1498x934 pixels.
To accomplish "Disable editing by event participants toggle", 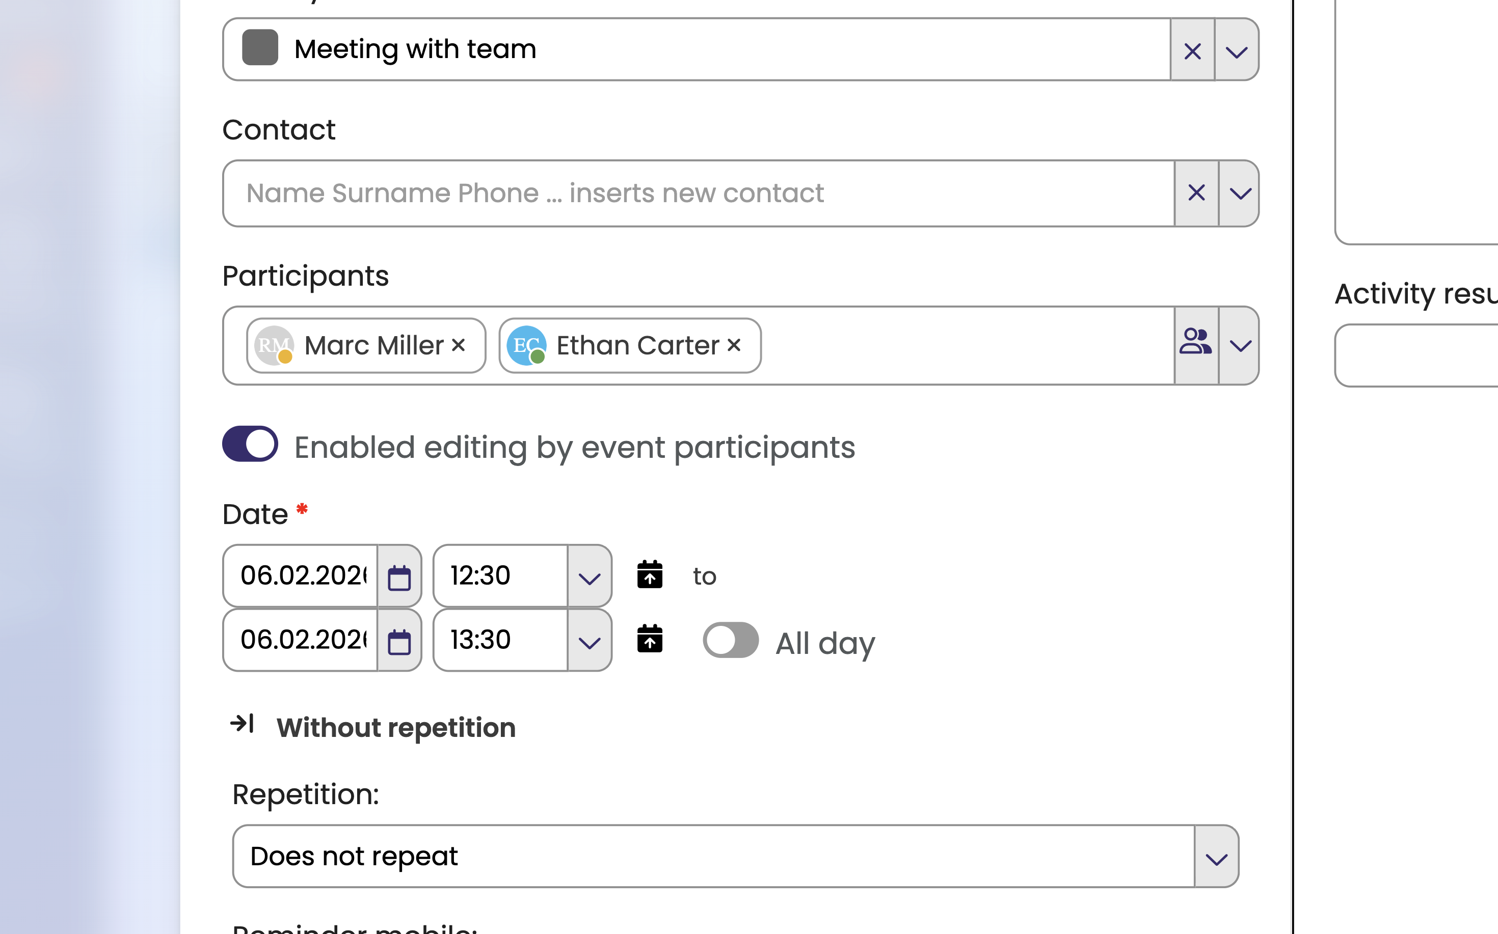I will coord(250,444).
